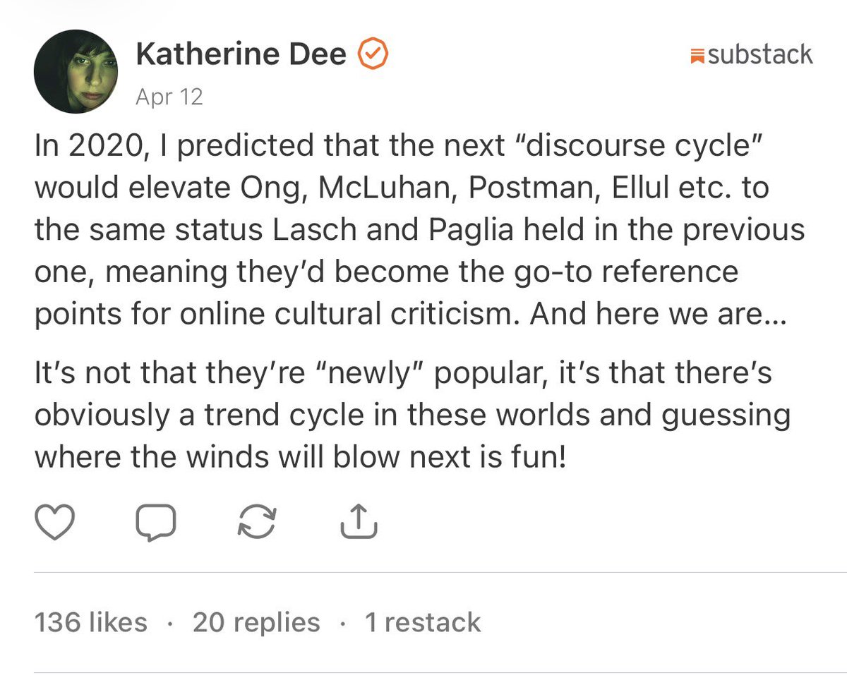
Task: Click the paragraph starting "In 2020, I predicted"
Action: [x=420, y=230]
